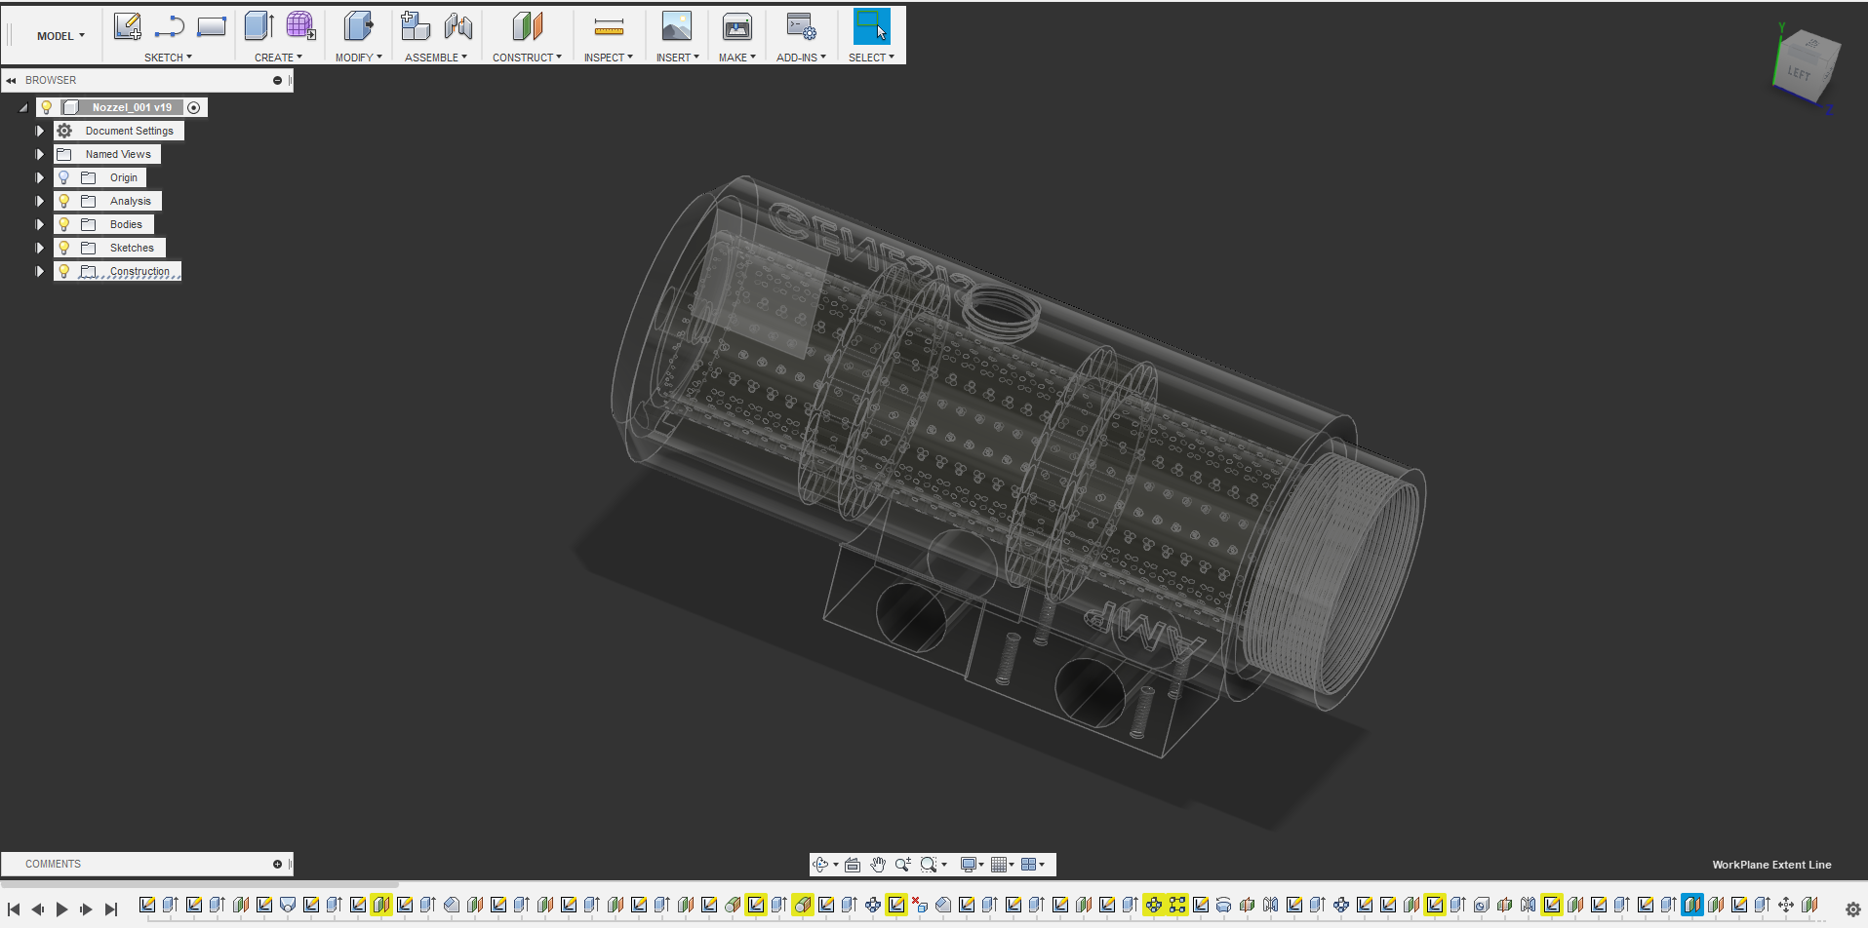This screenshot has width=1868, height=928.
Task: Click the Insert image icon
Action: [676, 27]
